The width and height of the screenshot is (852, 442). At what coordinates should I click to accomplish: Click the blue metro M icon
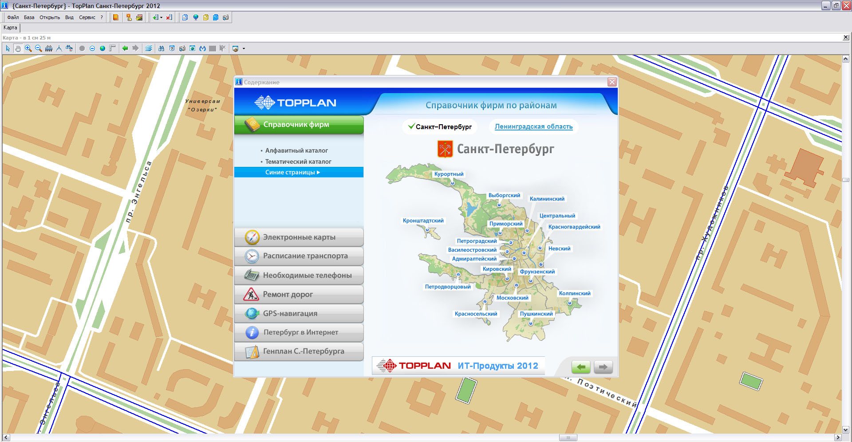pyautogui.click(x=202, y=48)
